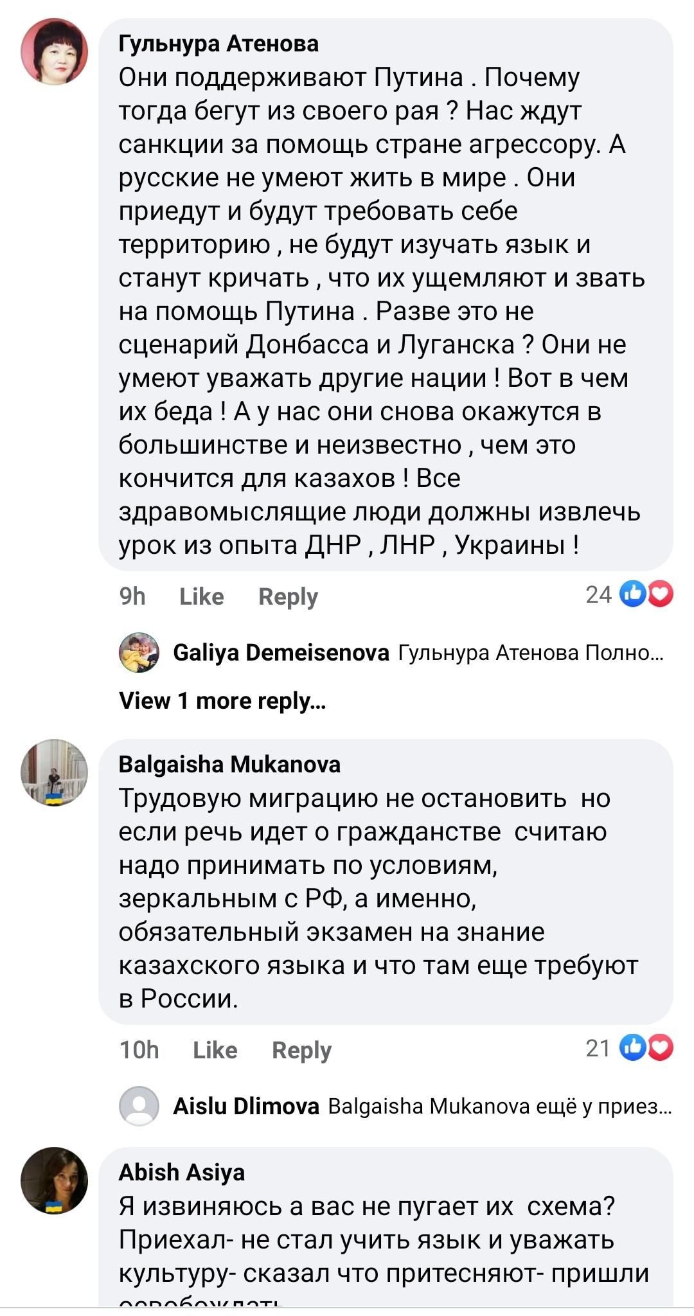View reactions on Balgaisha Mukanova's comment
This screenshot has height=1316, width=694.
click(x=646, y=1048)
